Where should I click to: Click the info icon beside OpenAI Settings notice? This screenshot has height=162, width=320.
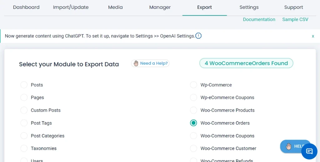(198, 36)
